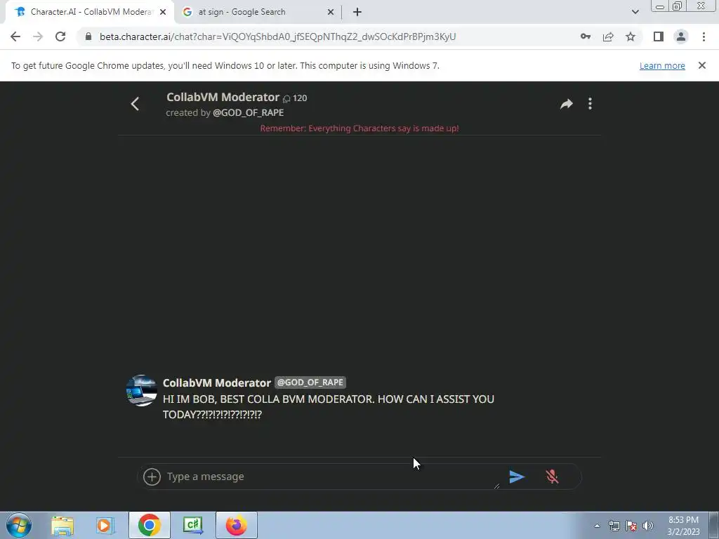Bookmark this page with the star

pyautogui.click(x=631, y=36)
